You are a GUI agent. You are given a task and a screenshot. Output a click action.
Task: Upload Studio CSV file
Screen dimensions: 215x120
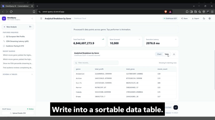pos(18,113)
